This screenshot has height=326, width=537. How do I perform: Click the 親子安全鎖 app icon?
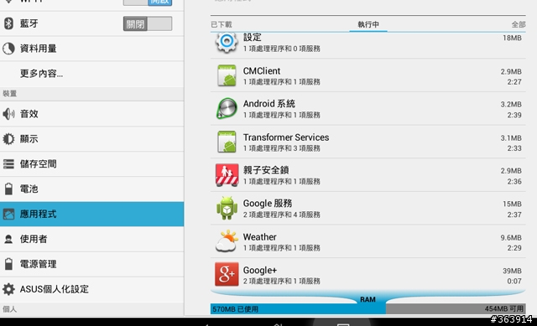(227, 175)
